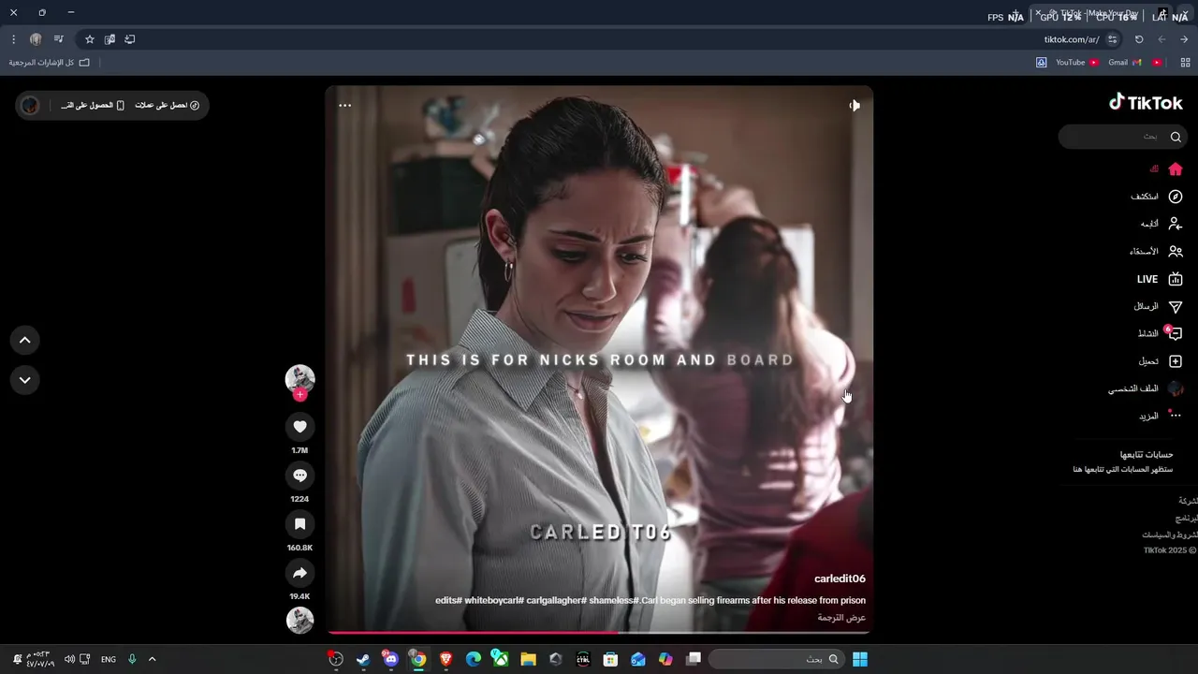
Task: Click the whiteboycarl# hashtag
Action: pyautogui.click(x=492, y=600)
